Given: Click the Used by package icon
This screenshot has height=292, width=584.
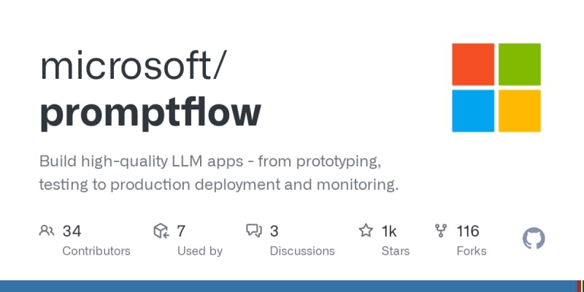Looking at the screenshot, I should pyautogui.click(x=161, y=231).
